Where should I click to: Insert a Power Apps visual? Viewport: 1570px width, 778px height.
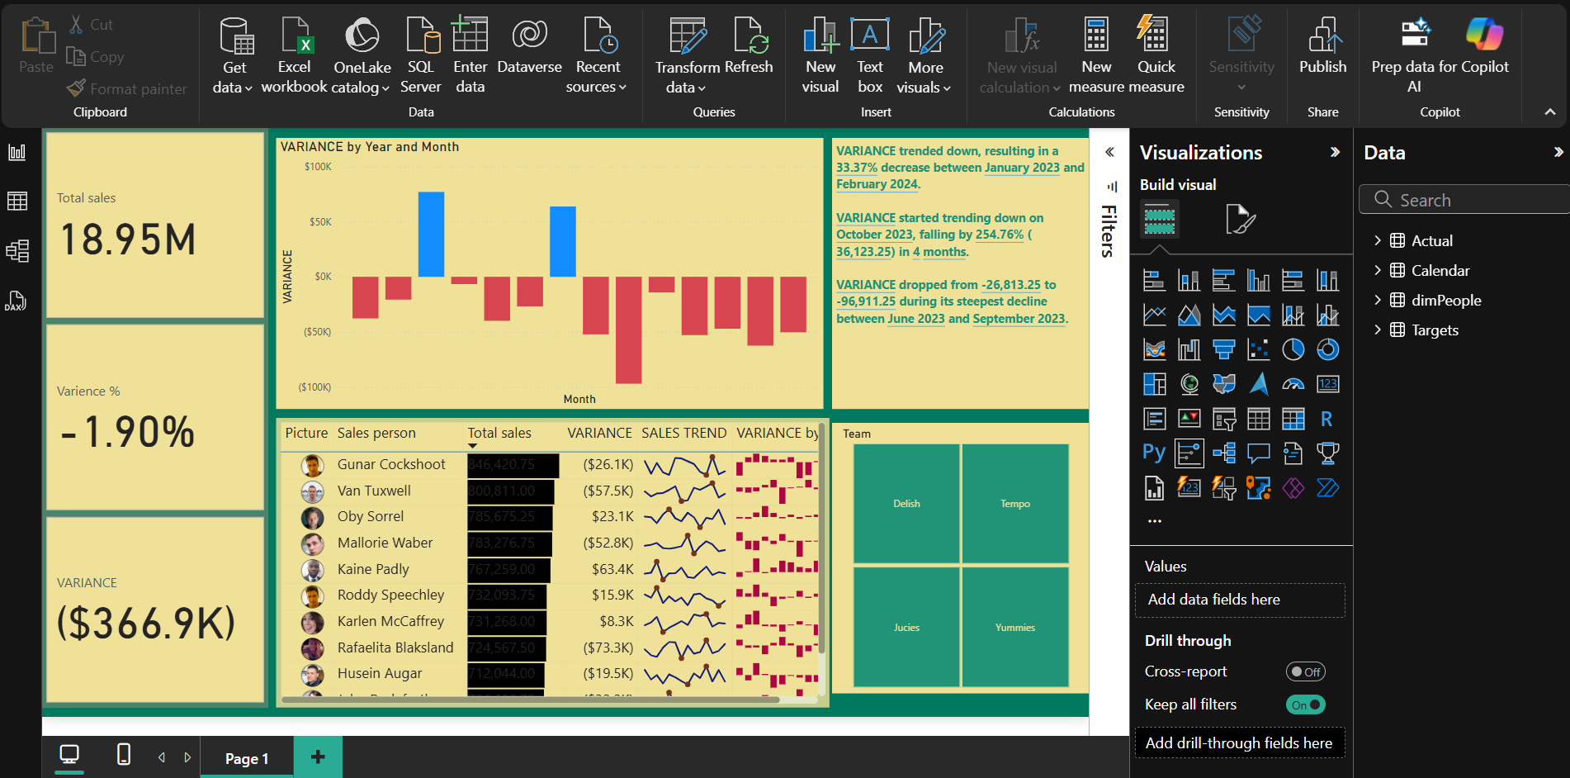1293,488
